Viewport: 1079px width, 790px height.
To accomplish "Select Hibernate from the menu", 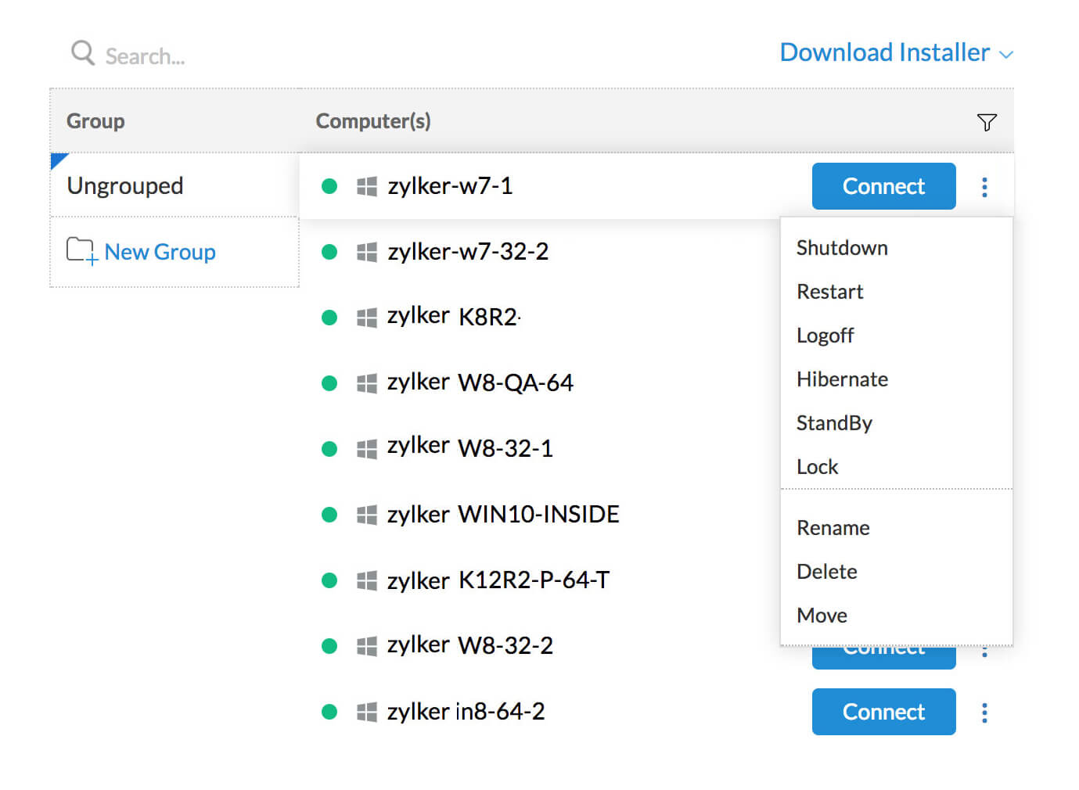I will tap(842, 379).
